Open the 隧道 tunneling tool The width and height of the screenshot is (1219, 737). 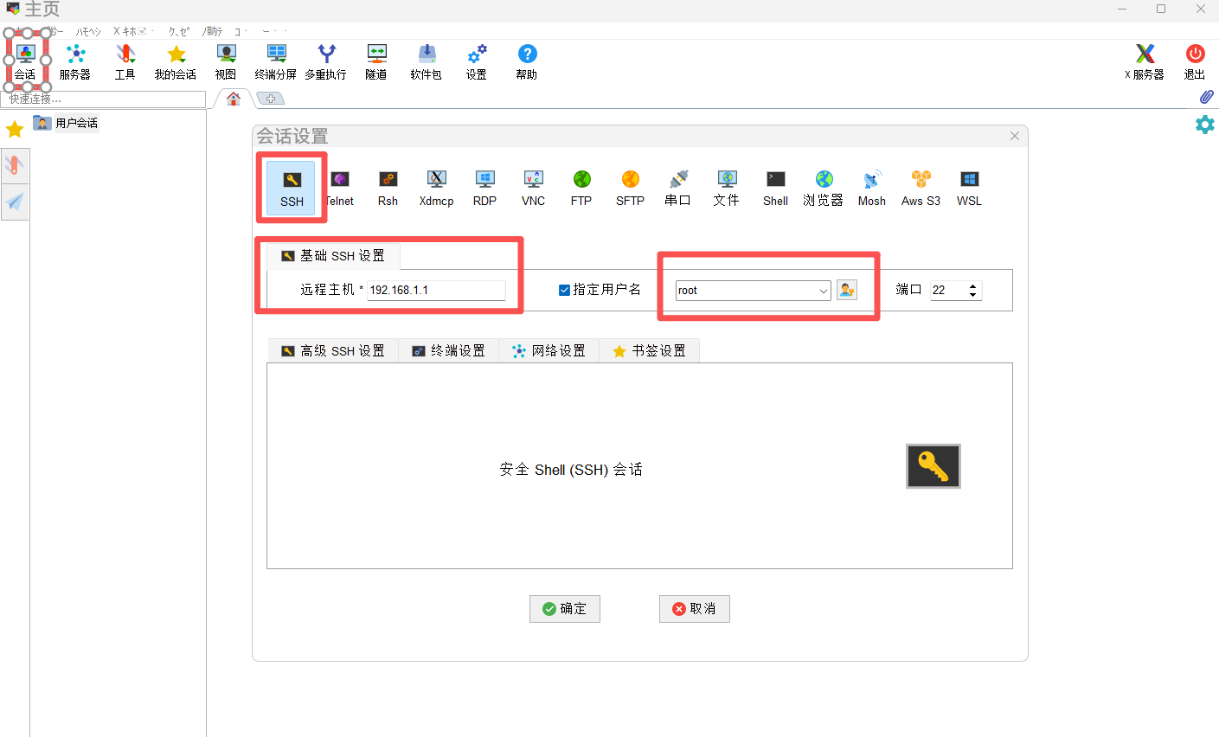click(376, 61)
